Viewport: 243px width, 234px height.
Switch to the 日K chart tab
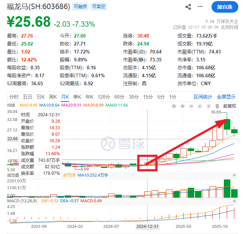[40, 97]
